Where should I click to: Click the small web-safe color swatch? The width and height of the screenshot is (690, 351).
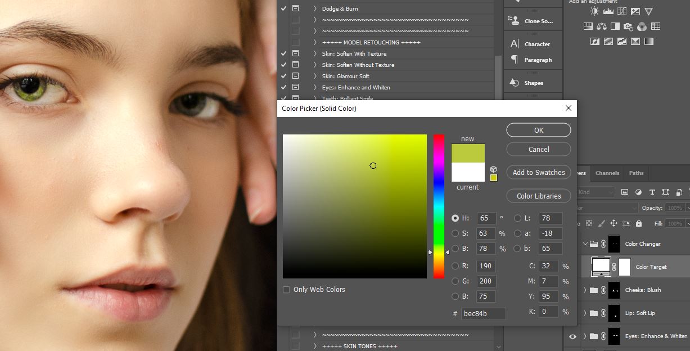(x=493, y=178)
